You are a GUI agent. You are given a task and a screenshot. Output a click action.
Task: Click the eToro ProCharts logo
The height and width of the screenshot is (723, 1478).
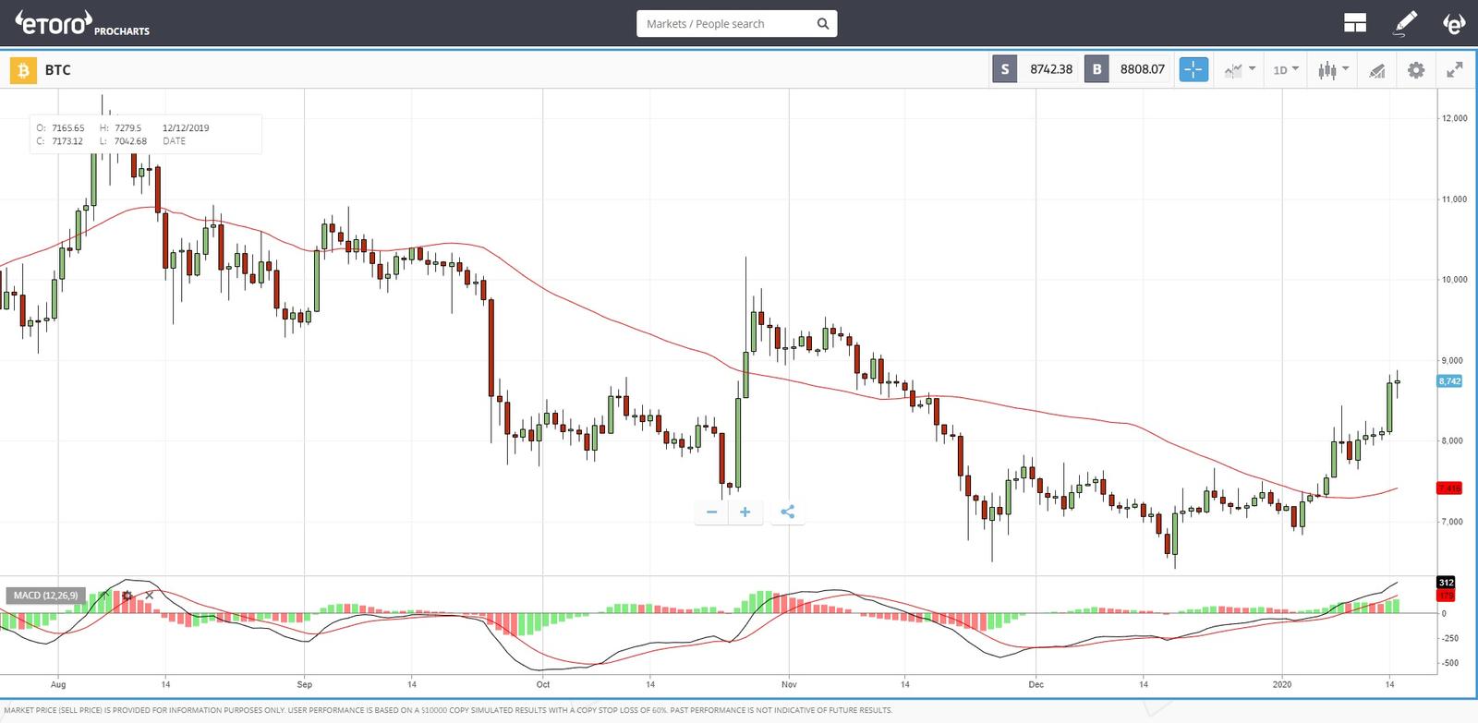[x=82, y=24]
